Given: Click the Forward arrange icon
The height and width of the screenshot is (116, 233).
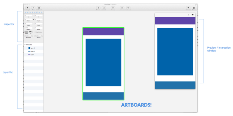Looking at the screenshot, I should [x=122, y=8].
